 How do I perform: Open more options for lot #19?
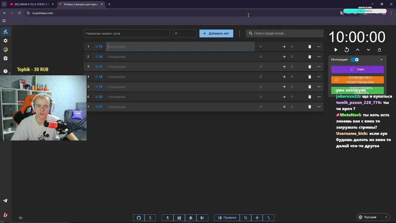[x=319, y=87]
